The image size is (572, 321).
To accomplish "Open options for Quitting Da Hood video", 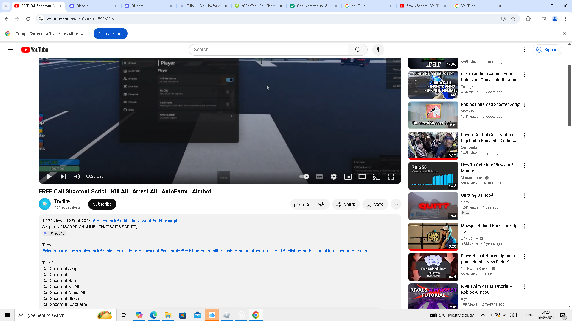I will point(525,196).
